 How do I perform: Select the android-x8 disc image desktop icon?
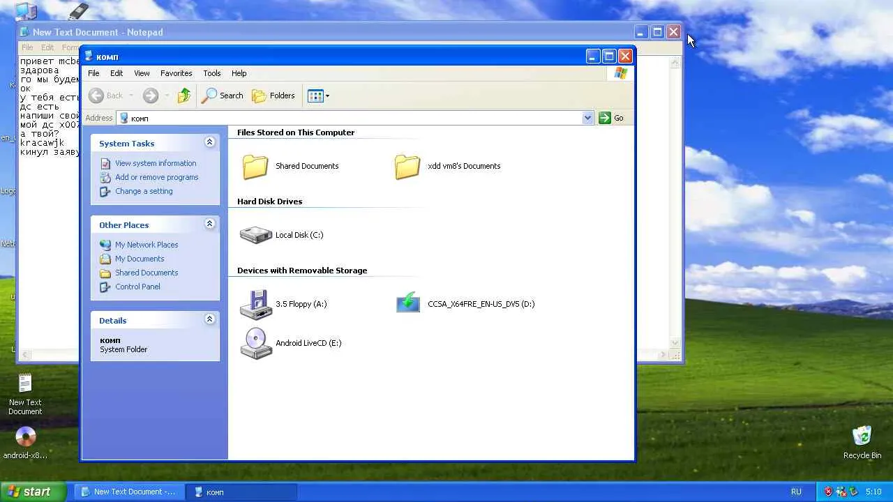point(25,443)
